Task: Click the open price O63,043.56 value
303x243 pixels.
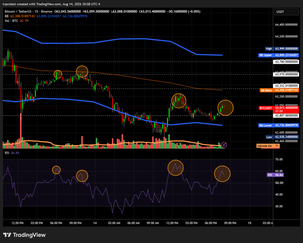Action: tap(67, 12)
